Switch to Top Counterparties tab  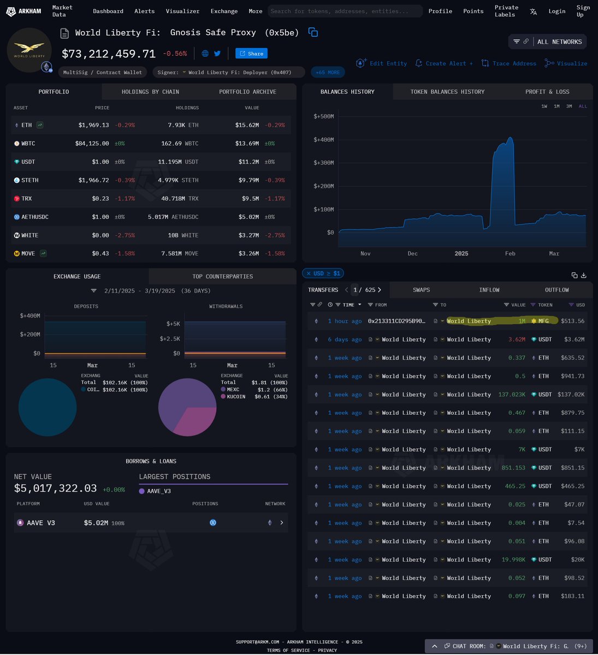pyautogui.click(x=222, y=276)
